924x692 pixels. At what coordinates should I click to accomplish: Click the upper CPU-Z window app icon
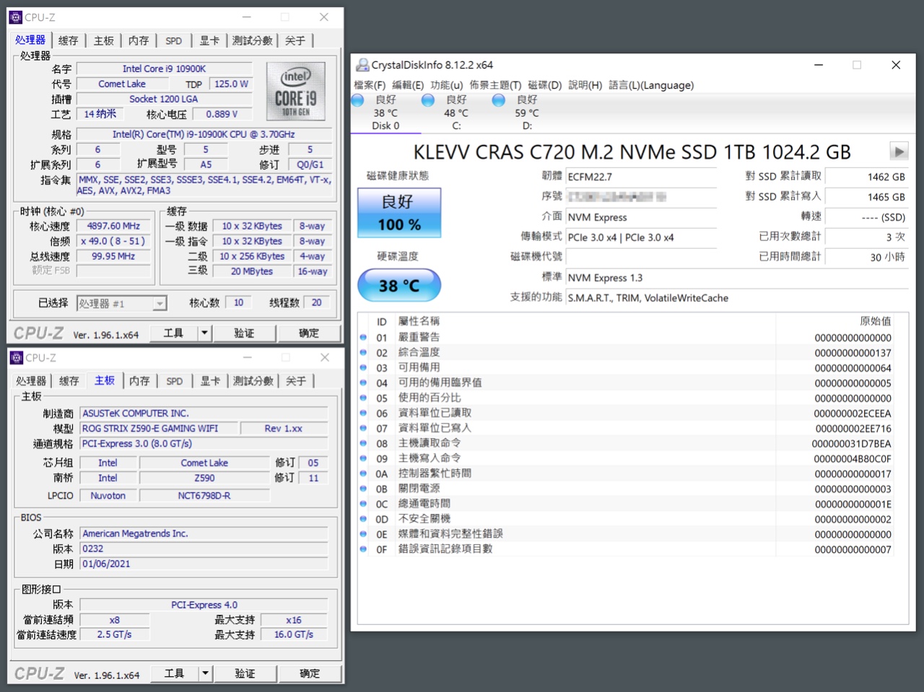[15, 17]
